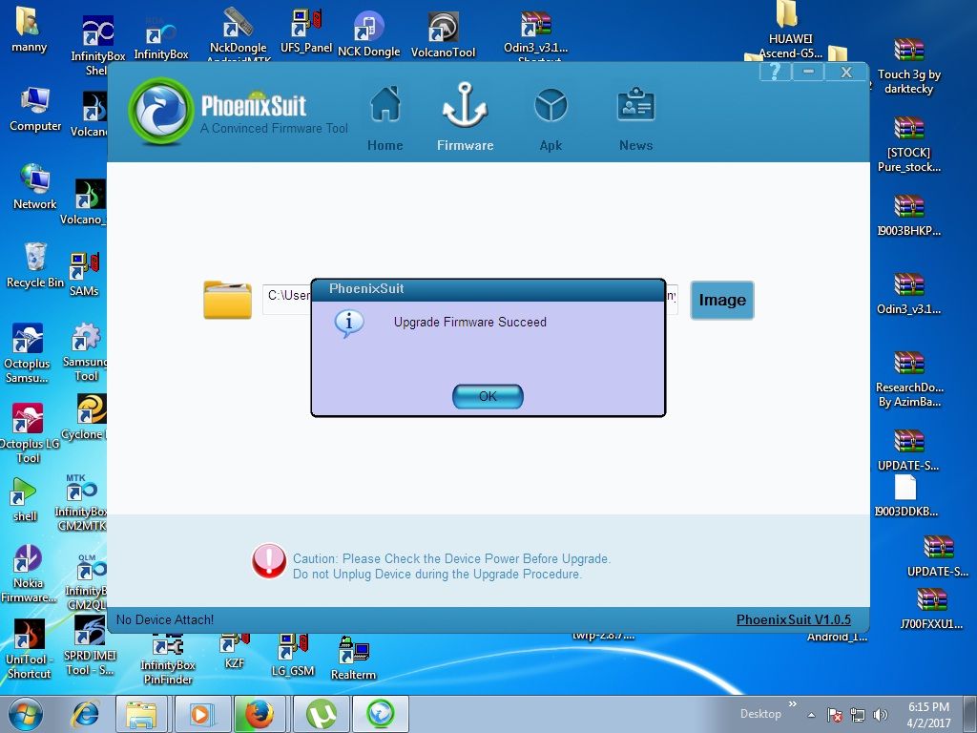This screenshot has height=733, width=977.
Task: Open the NCK Dongle desktop shortcut
Action: pyautogui.click(x=368, y=35)
